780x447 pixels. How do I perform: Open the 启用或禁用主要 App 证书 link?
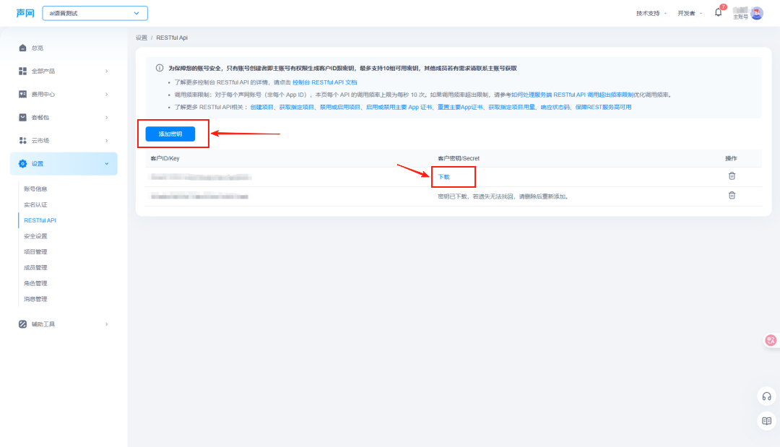click(x=399, y=108)
